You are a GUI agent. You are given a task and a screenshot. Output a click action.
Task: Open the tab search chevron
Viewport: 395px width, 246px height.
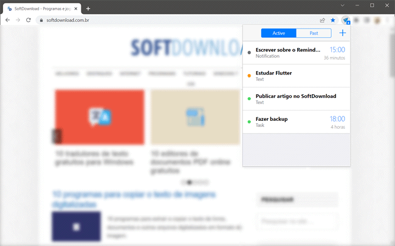click(342, 5)
